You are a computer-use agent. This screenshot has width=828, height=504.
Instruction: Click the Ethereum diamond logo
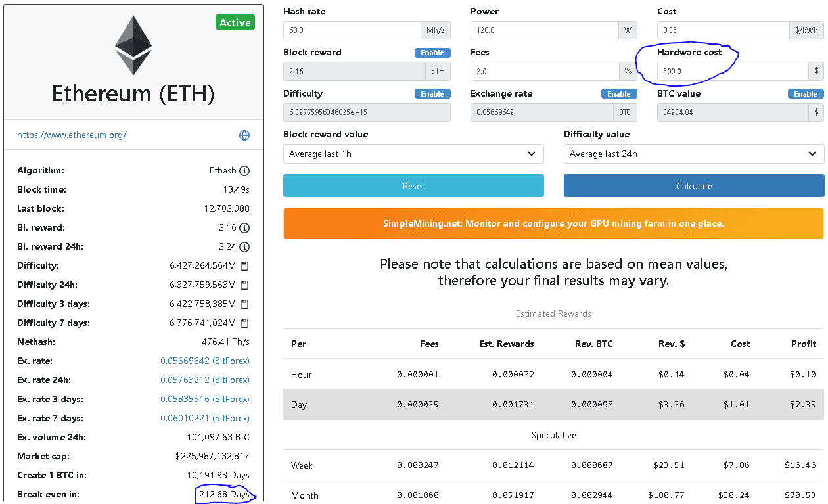click(x=133, y=45)
